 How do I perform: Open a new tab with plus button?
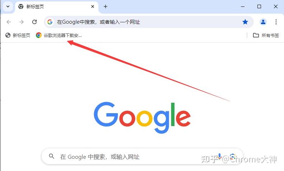[106, 6]
